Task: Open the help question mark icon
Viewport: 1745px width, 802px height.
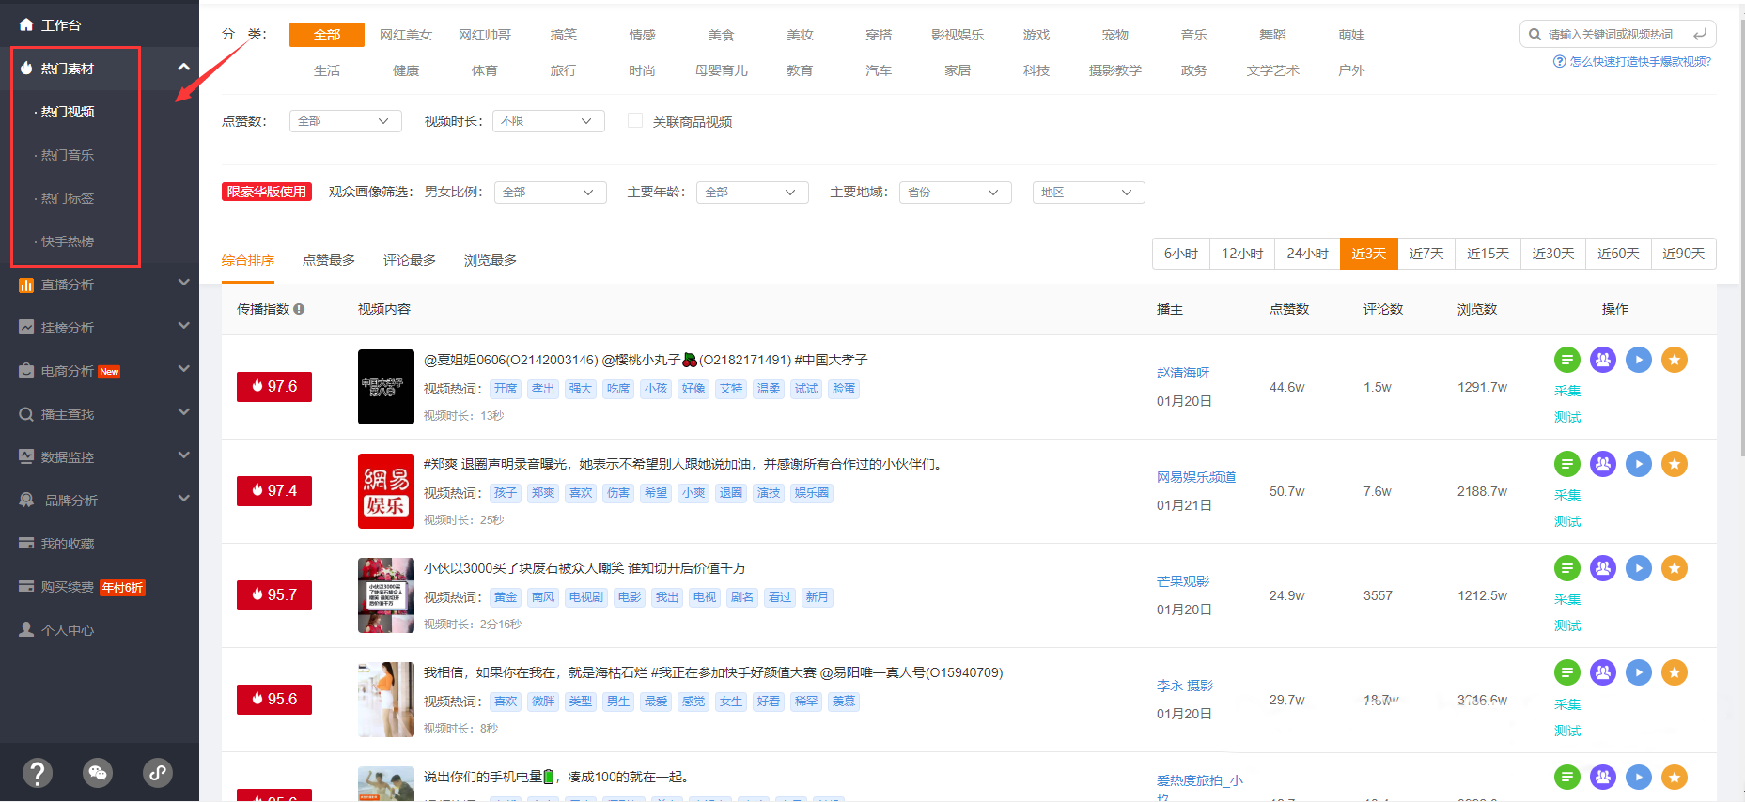Action: (38, 773)
